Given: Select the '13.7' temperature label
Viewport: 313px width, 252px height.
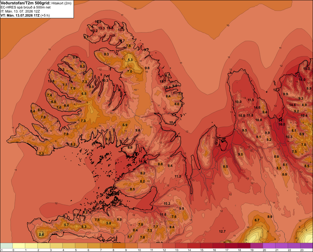Looking at the screenshot, I should 163,81.
